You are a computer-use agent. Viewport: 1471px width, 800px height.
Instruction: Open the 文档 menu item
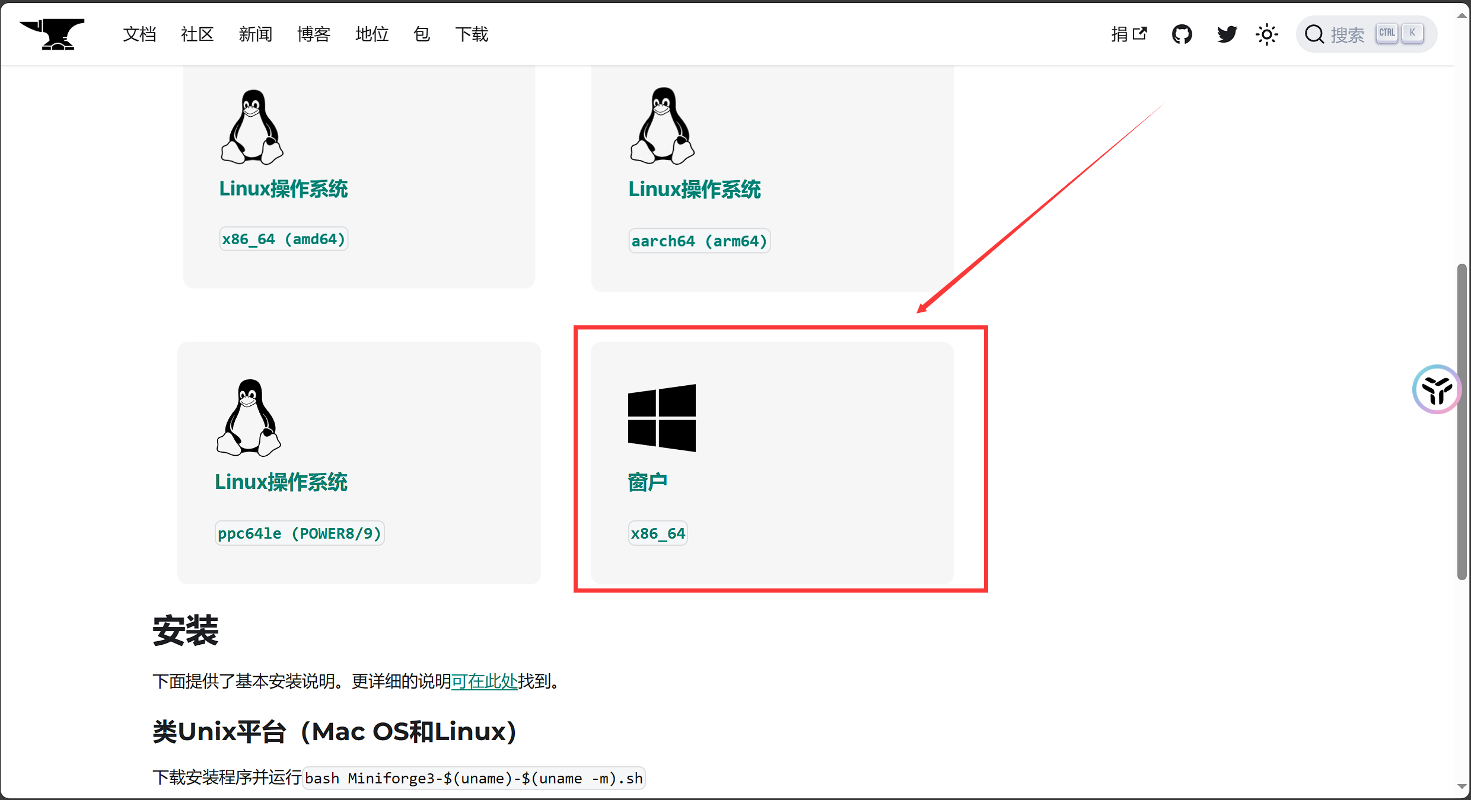pos(139,34)
